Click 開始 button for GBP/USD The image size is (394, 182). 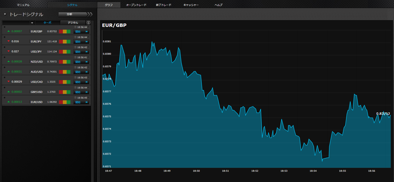tap(81, 92)
